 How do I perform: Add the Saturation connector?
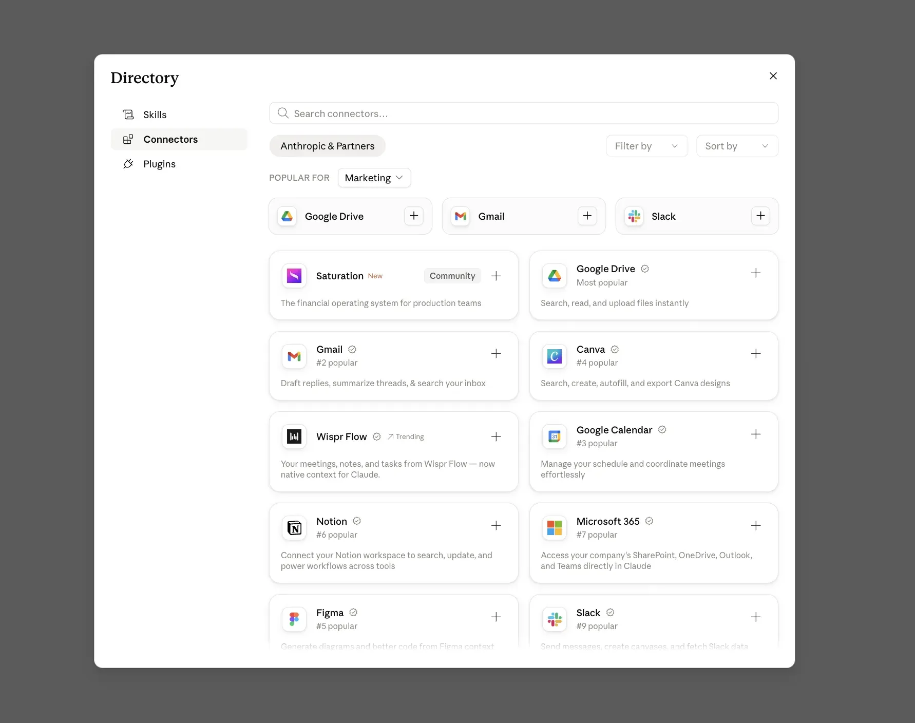click(x=496, y=276)
